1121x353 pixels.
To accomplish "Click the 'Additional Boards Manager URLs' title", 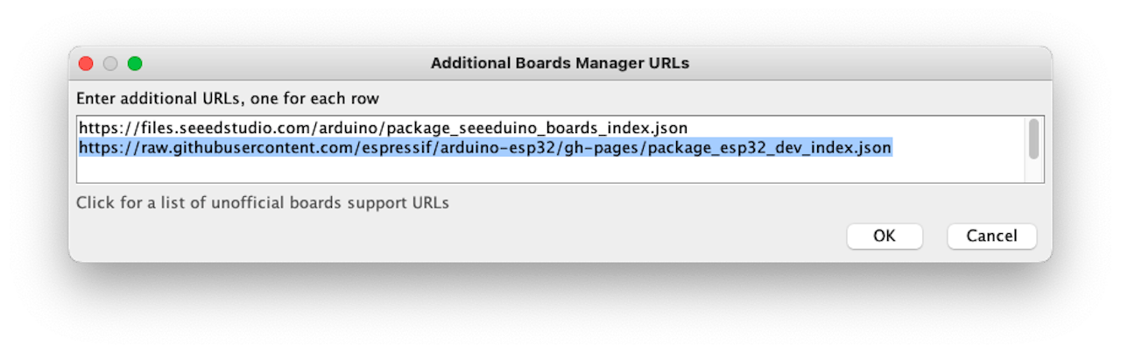I will [x=560, y=63].
